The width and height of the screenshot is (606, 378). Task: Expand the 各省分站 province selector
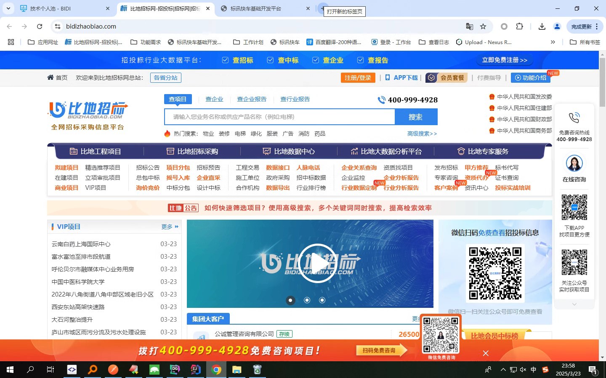[x=165, y=78]
